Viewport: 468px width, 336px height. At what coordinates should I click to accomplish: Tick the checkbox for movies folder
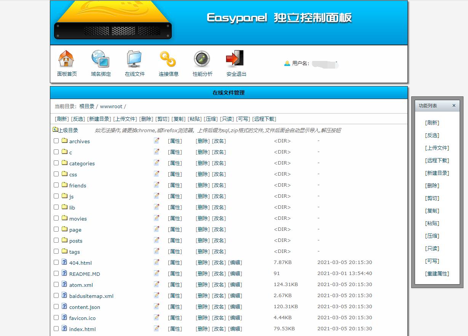click(56, 218)
